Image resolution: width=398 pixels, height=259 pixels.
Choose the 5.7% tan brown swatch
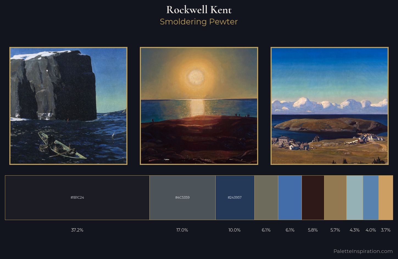(x=335, y=198)
